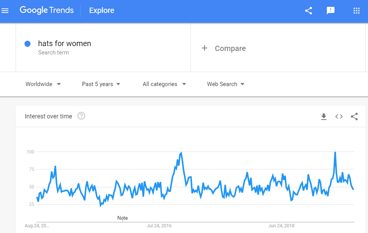Click the blue term color dot
Viewport: 368px width, 233px height.
(27, 44)
